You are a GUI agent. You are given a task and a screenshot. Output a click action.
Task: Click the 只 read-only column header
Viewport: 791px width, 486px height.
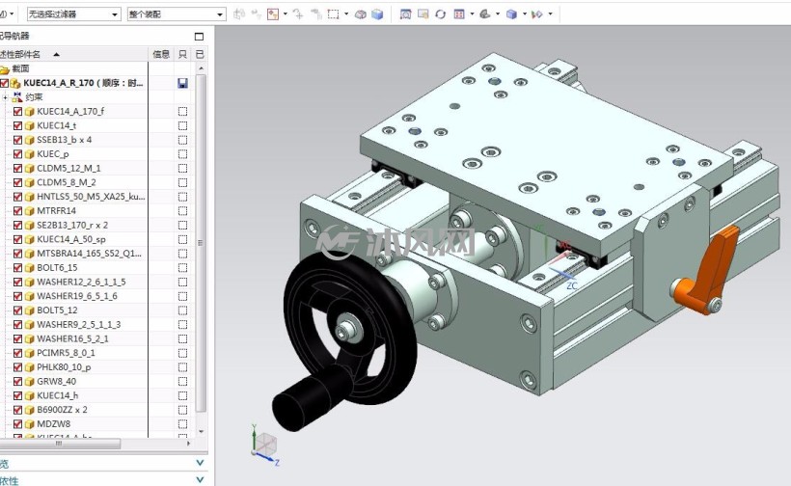182,54
